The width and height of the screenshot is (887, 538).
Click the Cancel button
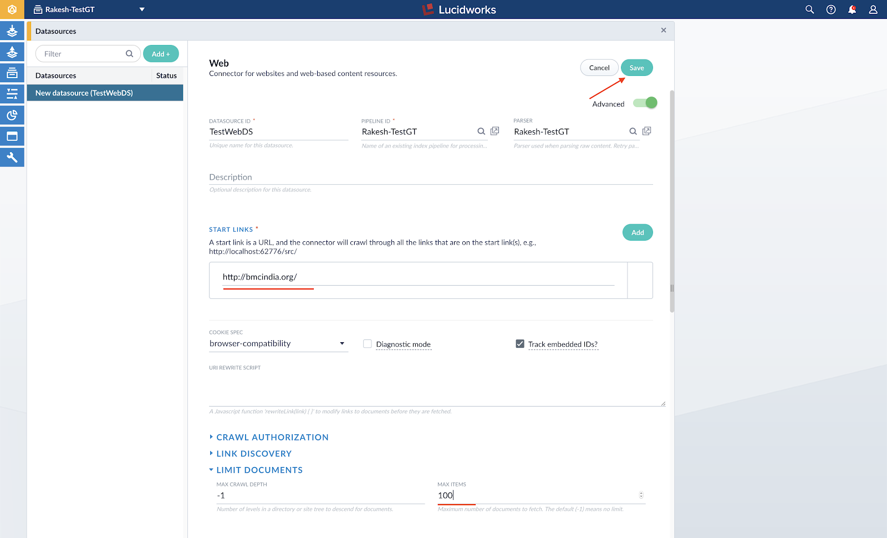tap(599, 68)
